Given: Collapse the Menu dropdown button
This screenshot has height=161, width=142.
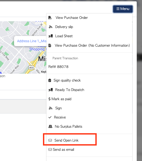Looking at the screenshot, I should [x=123, y=9].
